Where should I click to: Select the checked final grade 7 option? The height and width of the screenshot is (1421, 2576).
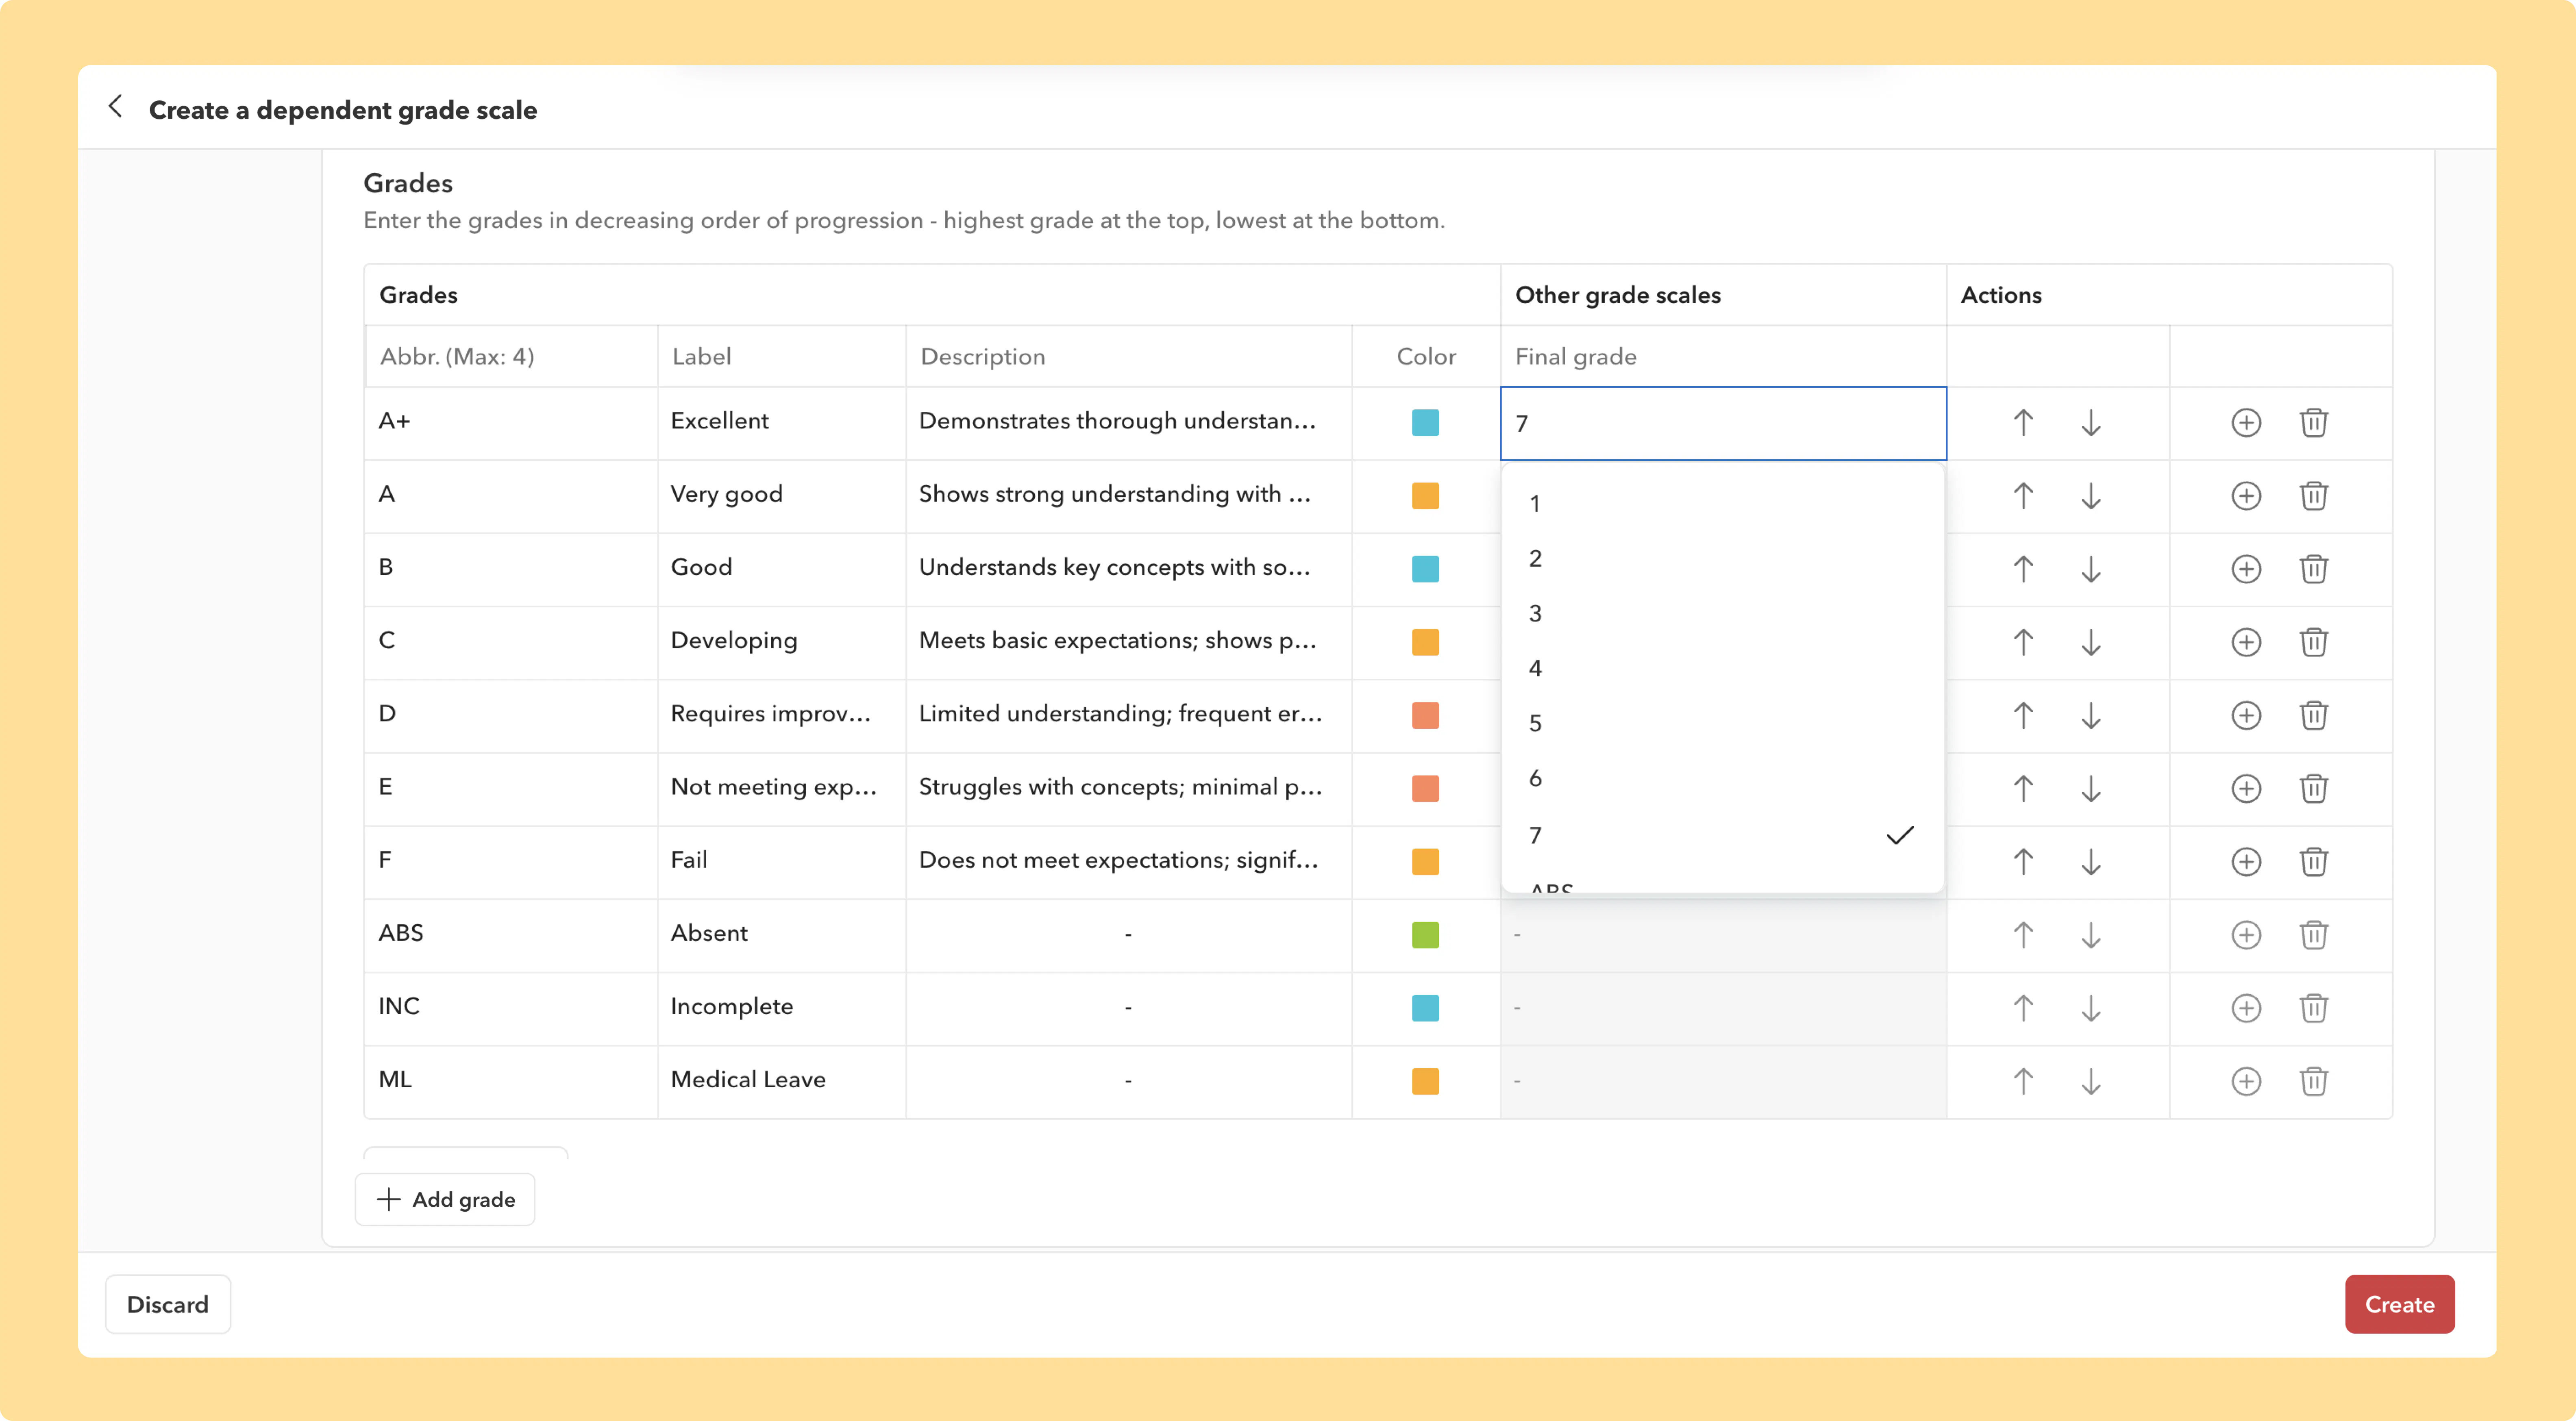click(1723, 835)
